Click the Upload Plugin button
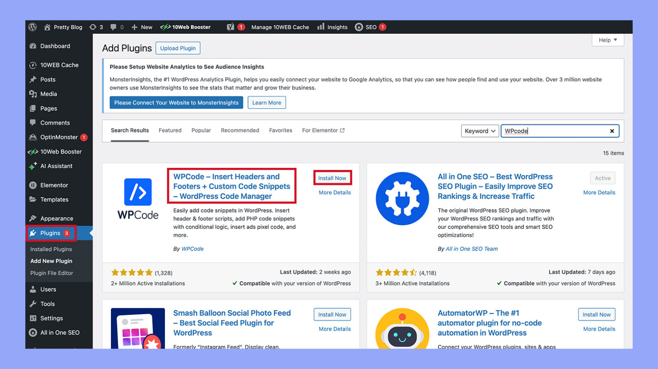The height and width of the screenshot is (369, 658). pyautogui.click(x=178, y=48)
